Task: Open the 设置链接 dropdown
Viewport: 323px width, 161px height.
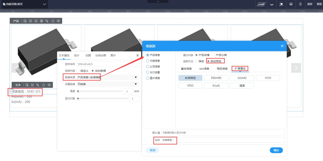Action: (108, 84)
